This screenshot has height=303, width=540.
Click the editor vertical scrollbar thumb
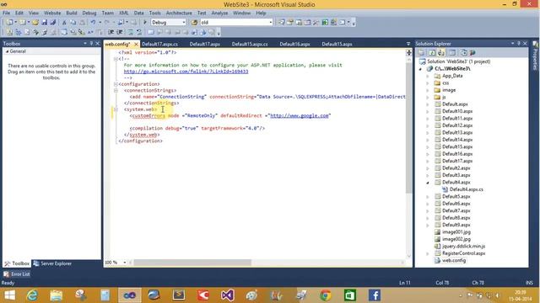click(408, 127)
